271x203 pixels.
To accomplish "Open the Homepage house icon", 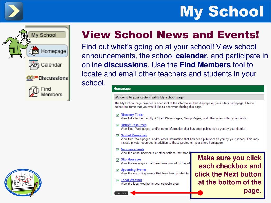I will click(x=34, y=51).
